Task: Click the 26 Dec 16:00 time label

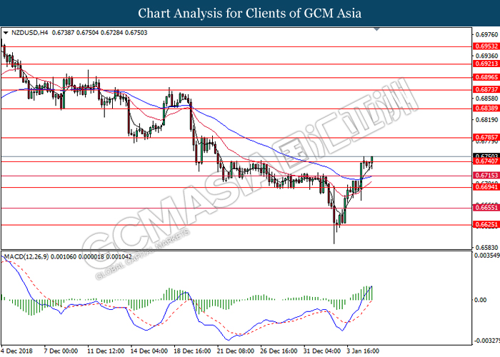Action: [279, 351]
